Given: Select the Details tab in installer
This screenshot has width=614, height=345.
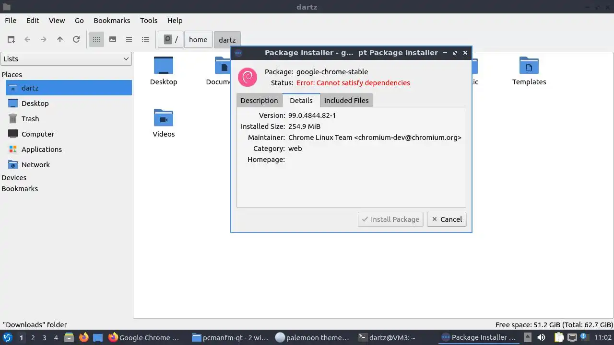Looking at the screenshot, I should point(301,100).
